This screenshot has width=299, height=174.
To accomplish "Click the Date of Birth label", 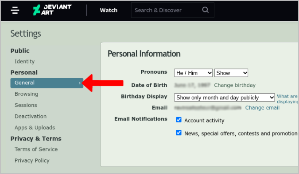I will (x=149, y=85).
